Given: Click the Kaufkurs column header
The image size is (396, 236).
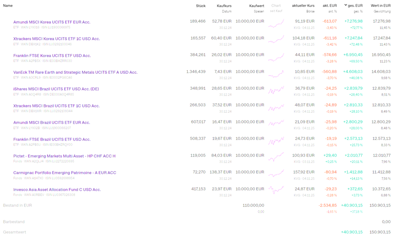Looking at the screenshot, I should pyautogui.click(x=224, y=6).
